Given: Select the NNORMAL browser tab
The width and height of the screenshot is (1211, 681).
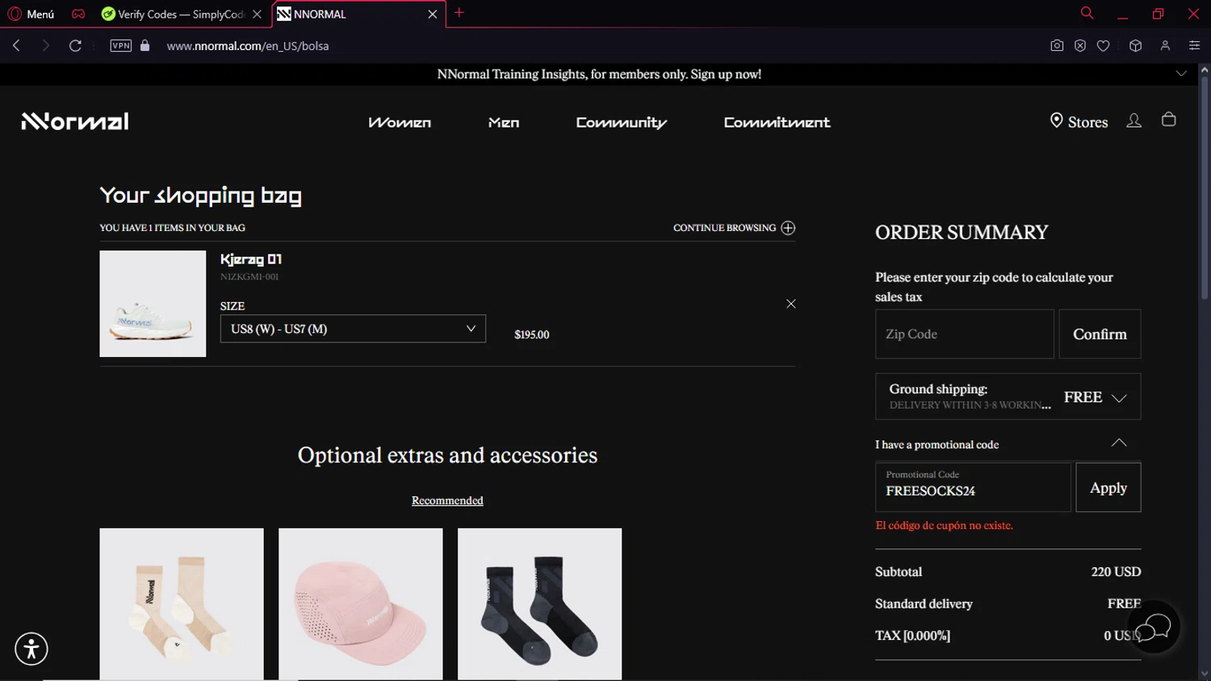Looking at the screenshot, I should pyautogui.click(x=350, y=14).
